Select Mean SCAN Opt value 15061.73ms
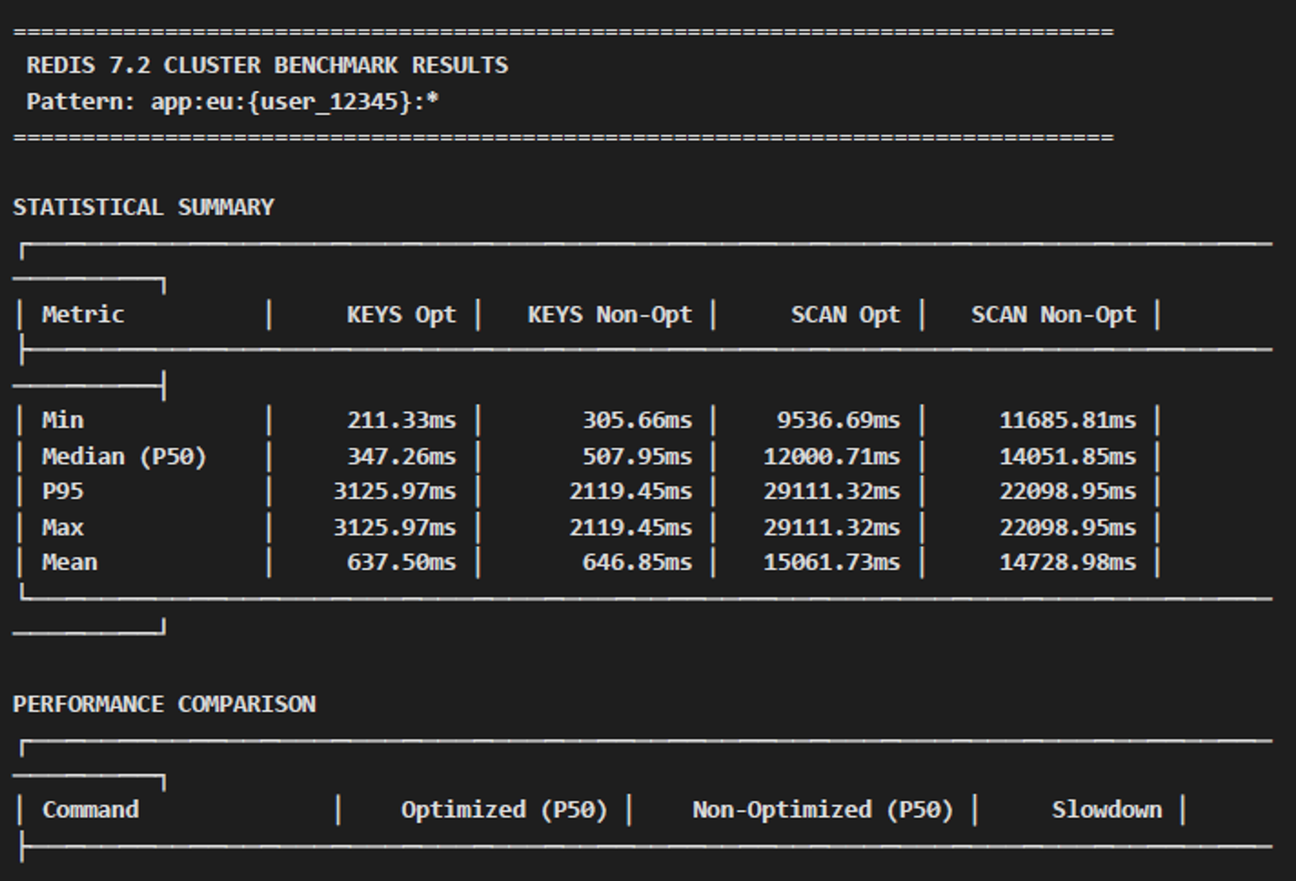 [x=832, y=563]
